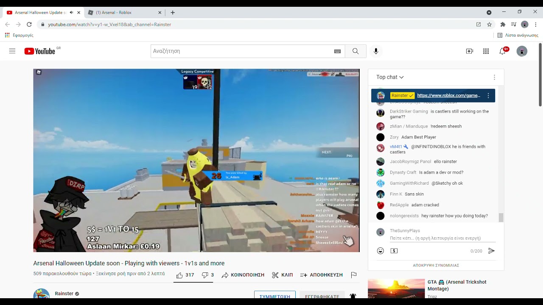The height and width of the screenshot is (305, 543).
Task: Open pinned message three-dot menu
Action: click(488, 96)
